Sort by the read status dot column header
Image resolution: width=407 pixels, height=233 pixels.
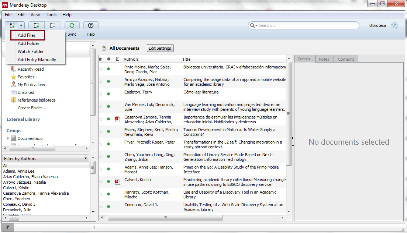109,59
